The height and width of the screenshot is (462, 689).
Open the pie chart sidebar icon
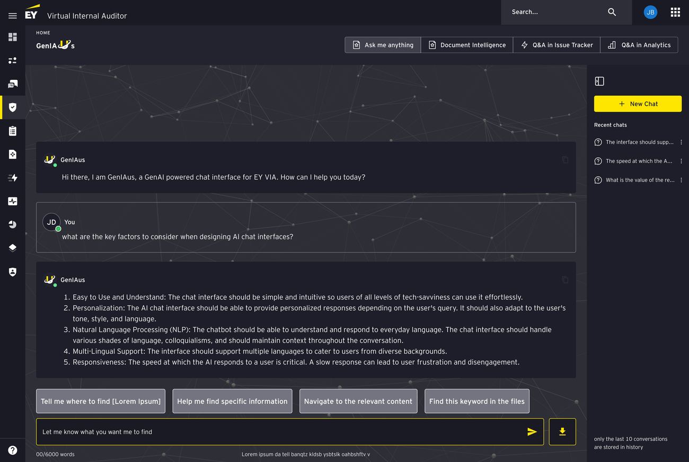[13, 224]
